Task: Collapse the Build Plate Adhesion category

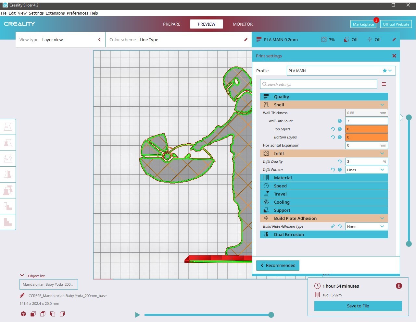Action: 324,218
